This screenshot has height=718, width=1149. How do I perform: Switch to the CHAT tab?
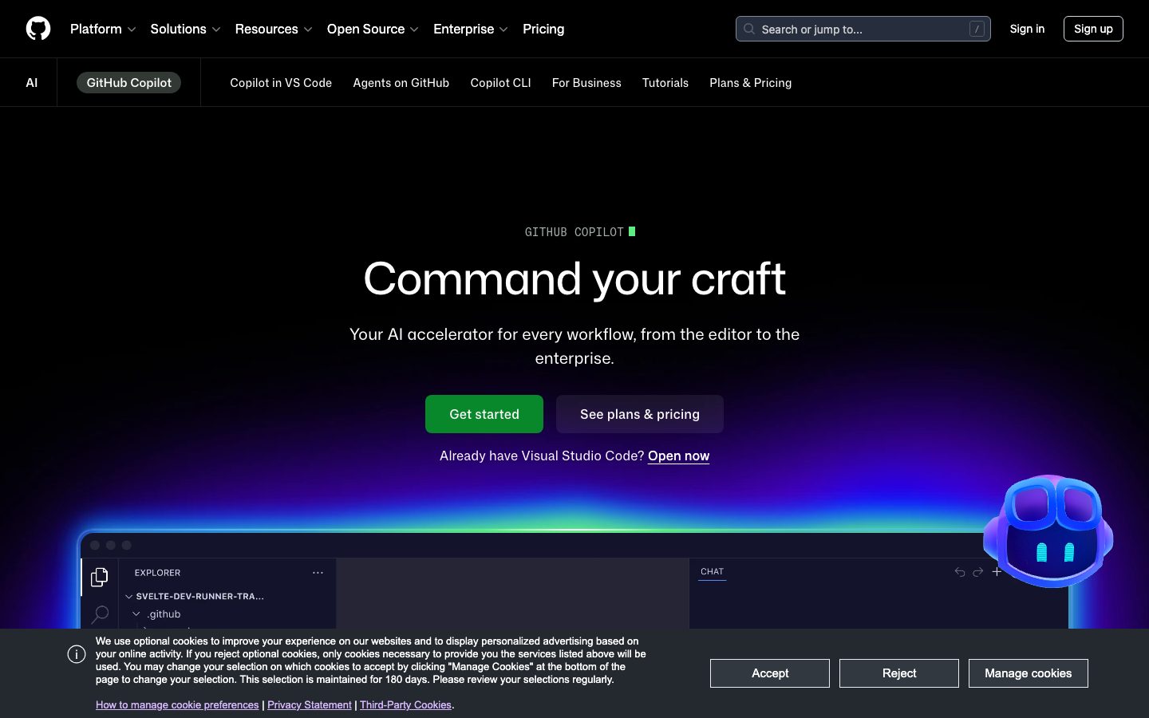[712, 571]
